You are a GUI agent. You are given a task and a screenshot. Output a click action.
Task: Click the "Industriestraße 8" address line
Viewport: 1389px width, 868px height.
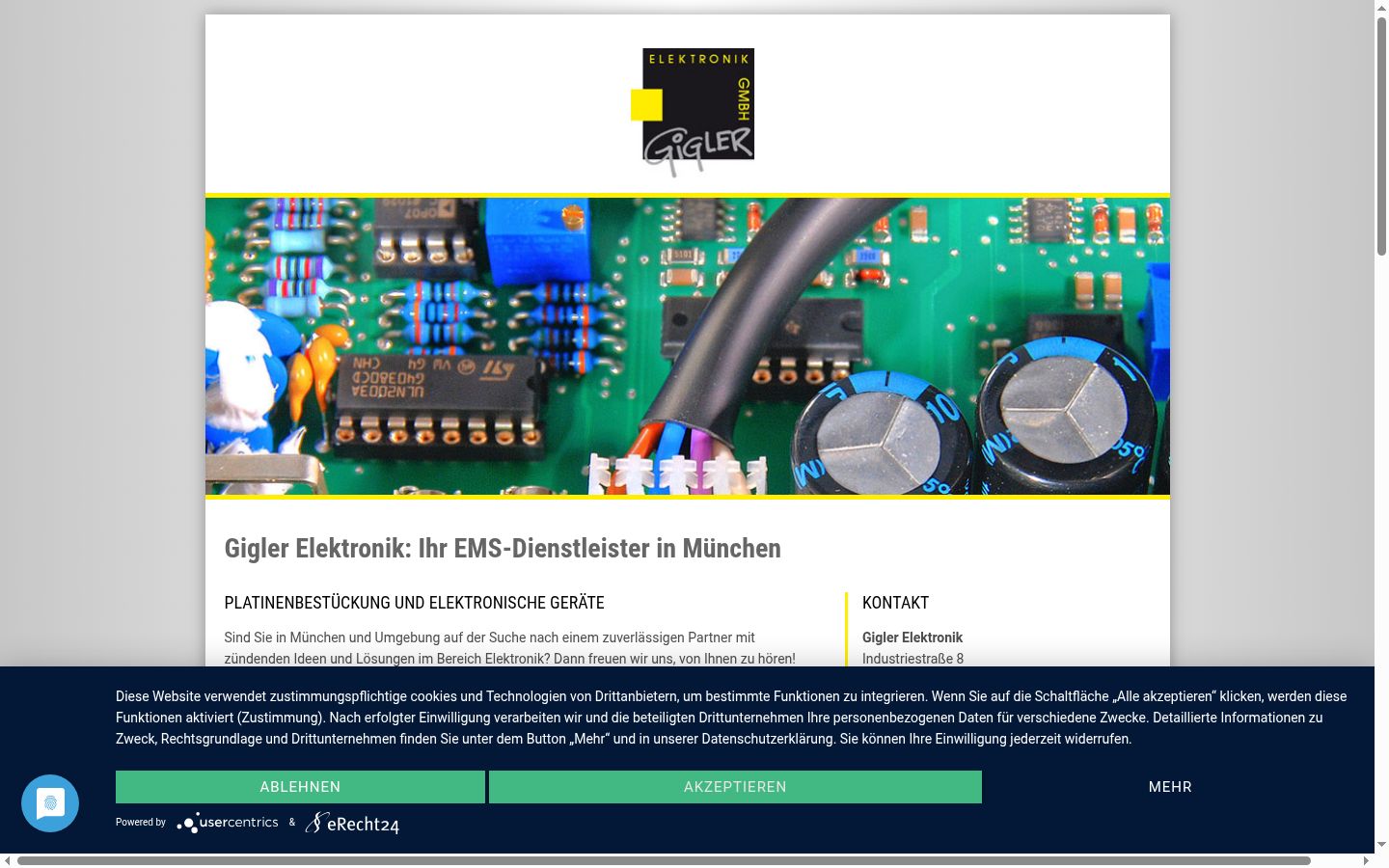point(912,659)
